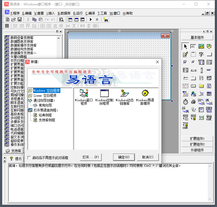Choose Windows动态链接库 project icon
The height and width of the screenshot is (207, 217).
pyautogui.click(x=125, y=97)
